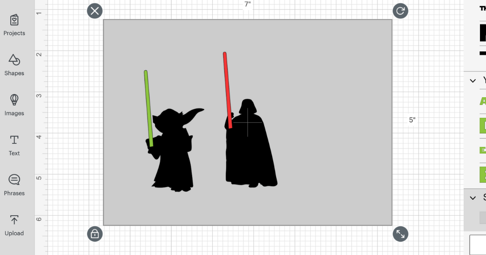The height and width of the screenshot is (255, 486).
Task: Select the green lightsaber
Action: coord(148,108)
